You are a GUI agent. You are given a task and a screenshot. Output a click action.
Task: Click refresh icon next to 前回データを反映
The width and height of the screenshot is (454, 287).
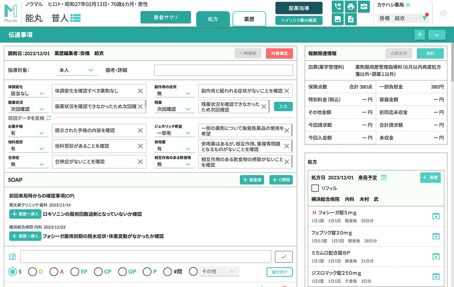[48, 118]
